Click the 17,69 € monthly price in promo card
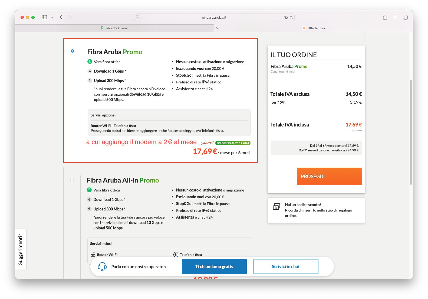The height and width of the screenshot is (299, 428). click(205, 151)
